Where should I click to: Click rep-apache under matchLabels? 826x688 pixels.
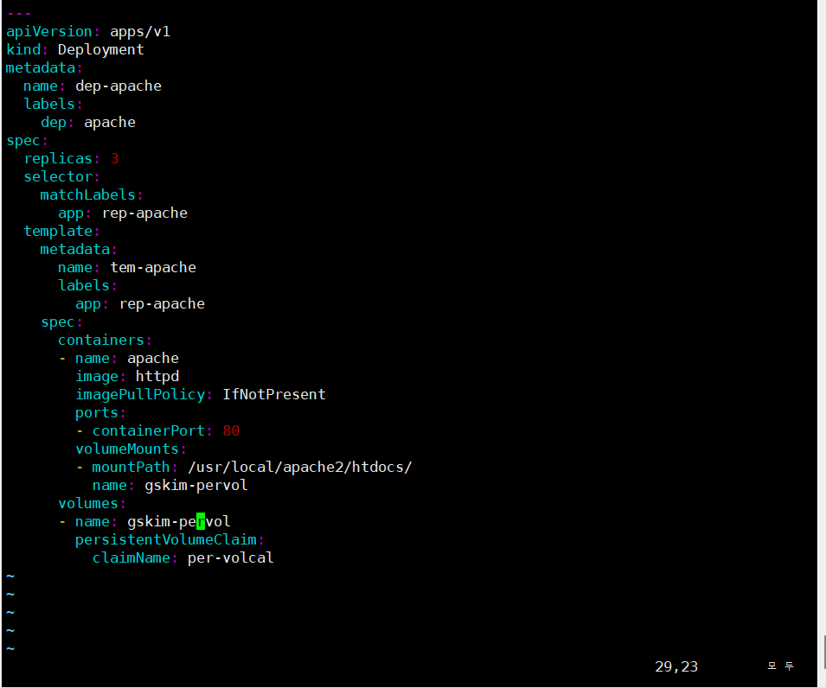pos(144,213)
